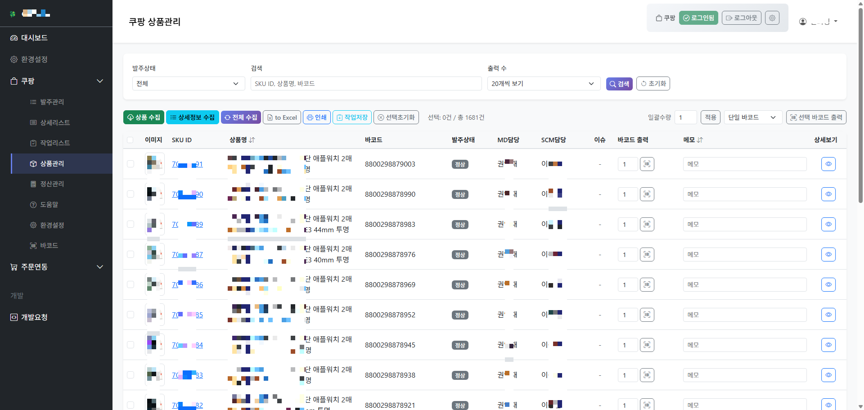Open detail view eye icon for 8800298879003
Screen dimensions: 864x410
[x=828, y=164]
